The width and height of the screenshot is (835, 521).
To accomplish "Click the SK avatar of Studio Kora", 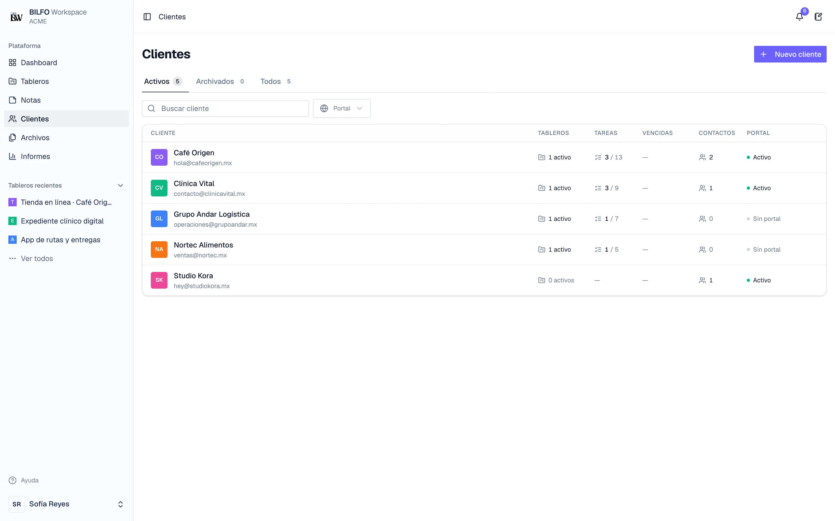I will (x=159, y=280).
